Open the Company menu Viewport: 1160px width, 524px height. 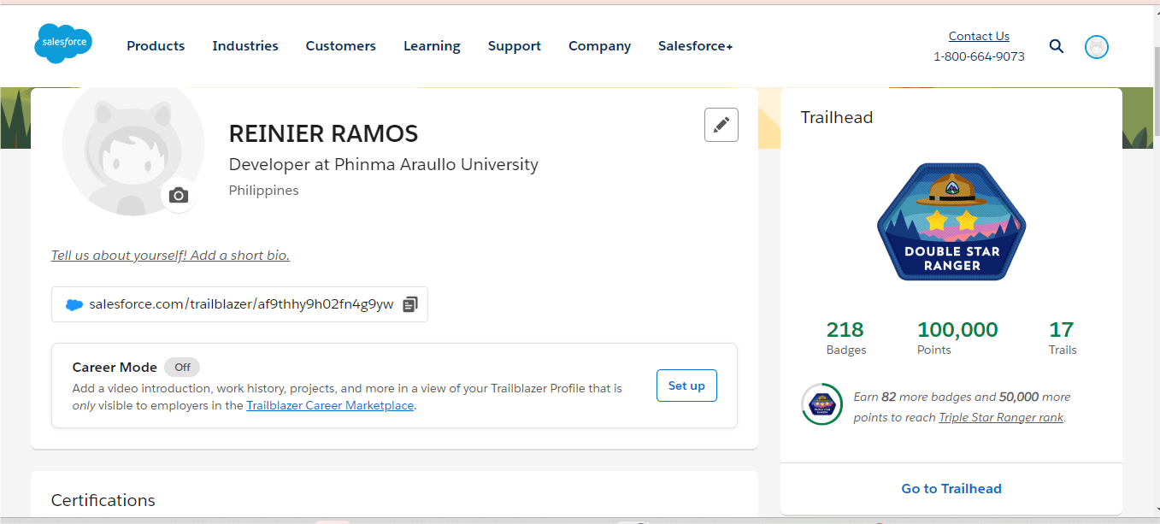(600, 46)
